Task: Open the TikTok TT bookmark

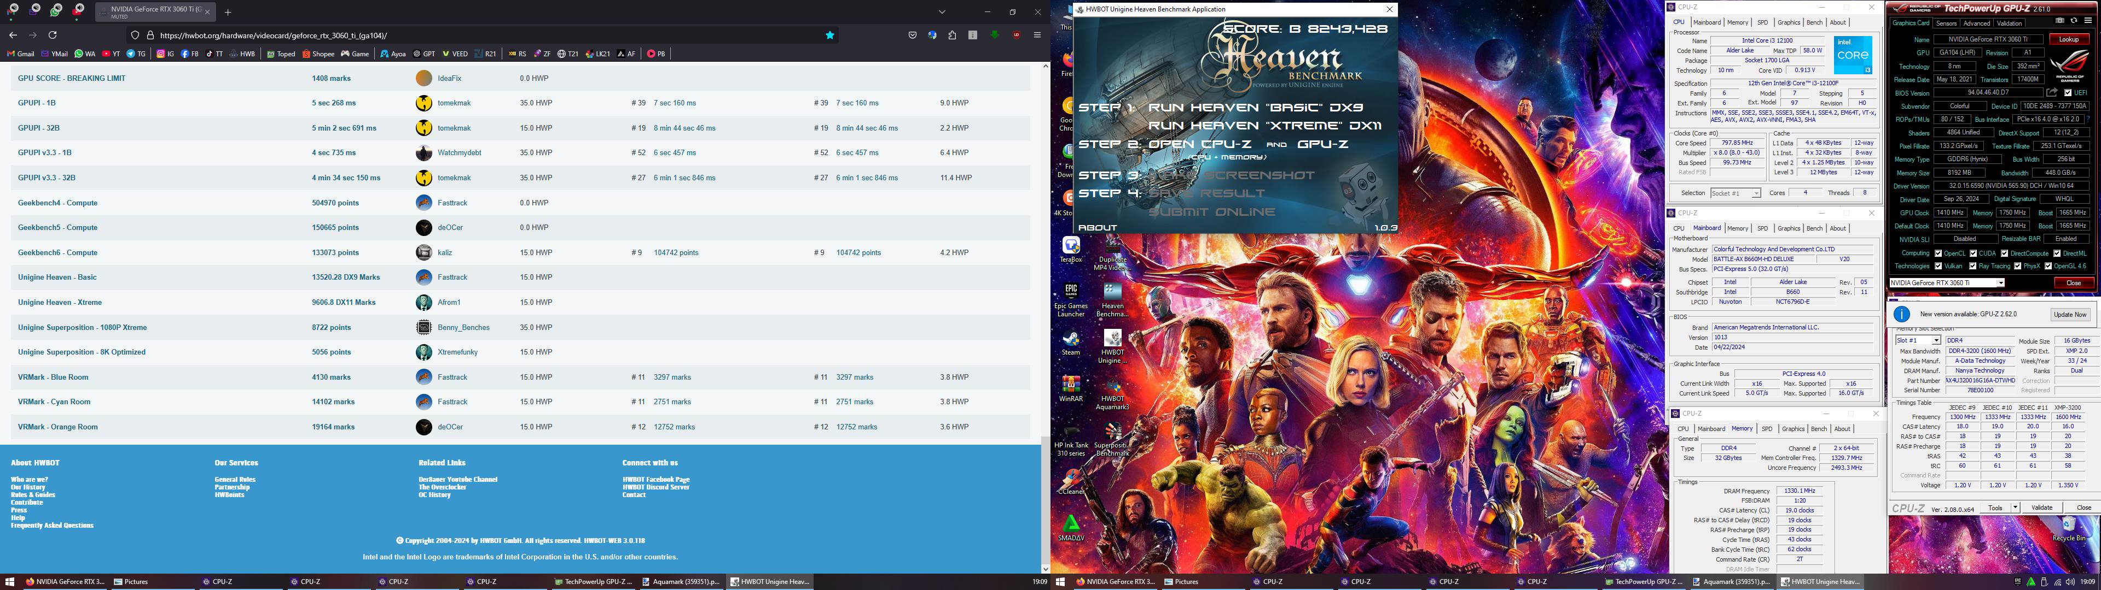Action: coord(214,54)
